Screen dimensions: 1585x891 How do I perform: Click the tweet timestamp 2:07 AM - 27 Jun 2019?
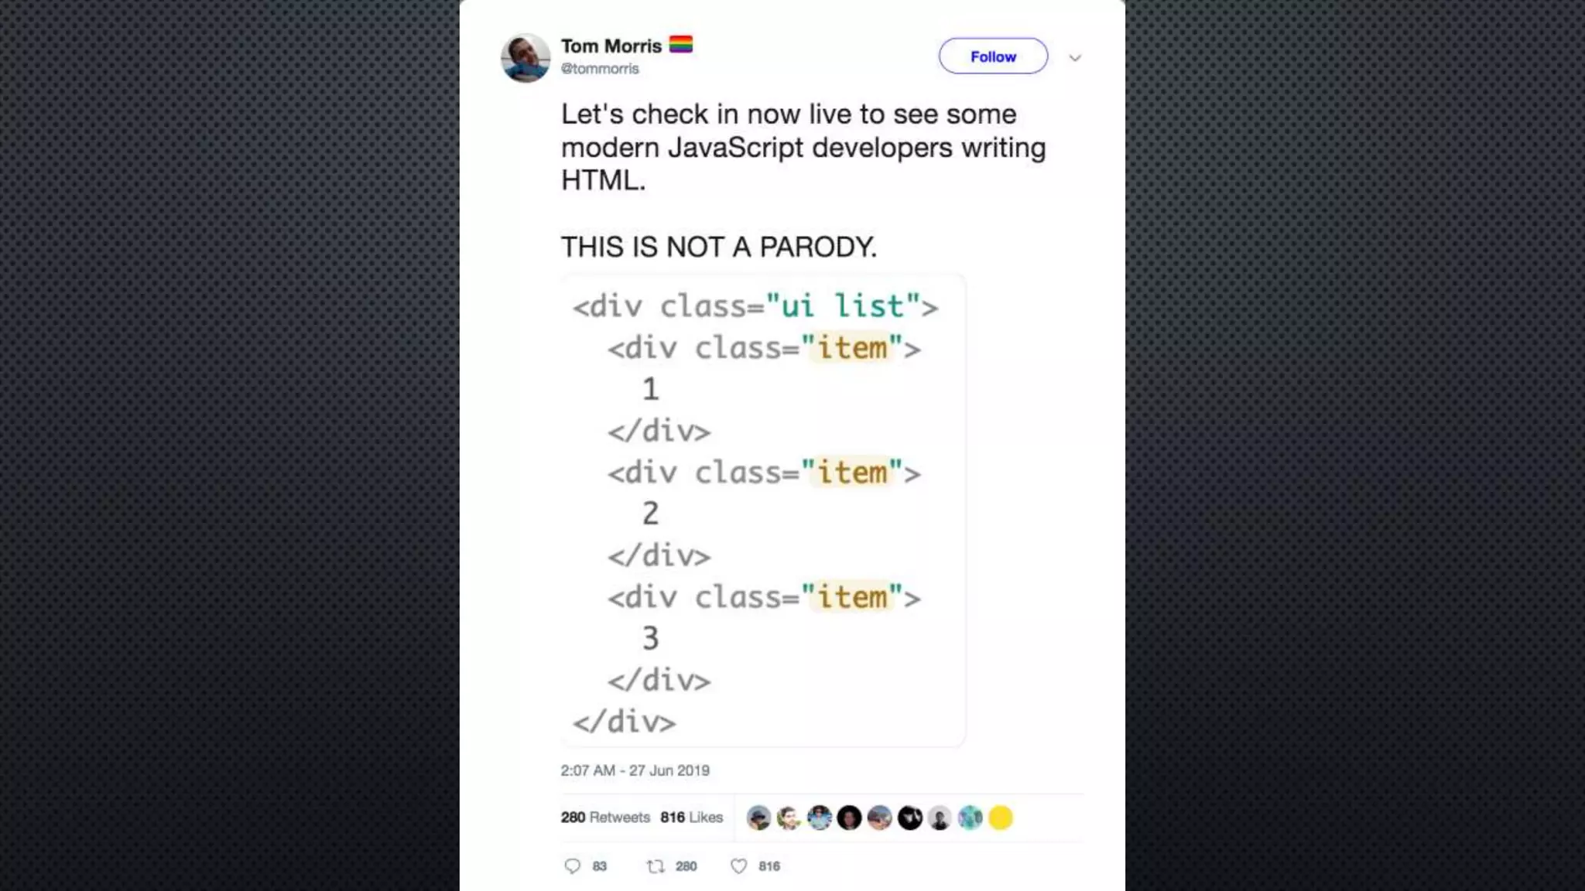point(635,770)
